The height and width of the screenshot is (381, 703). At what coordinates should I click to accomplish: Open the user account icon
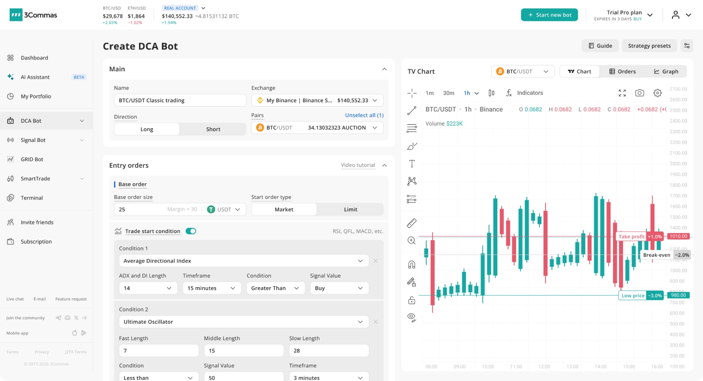pyautogui.click(x=676, y=15)
